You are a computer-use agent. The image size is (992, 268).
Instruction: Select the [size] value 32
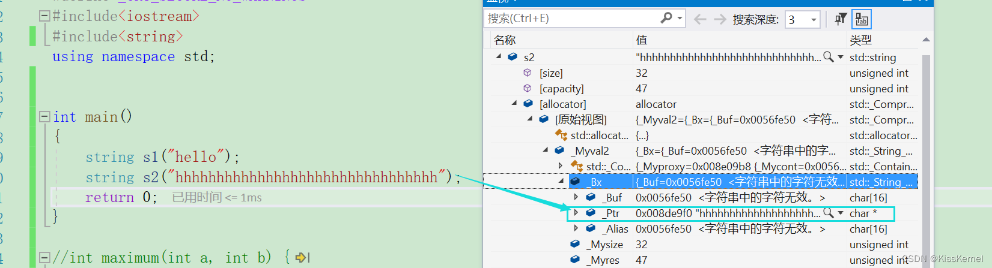pyautogui.click(x=642, y=73)
